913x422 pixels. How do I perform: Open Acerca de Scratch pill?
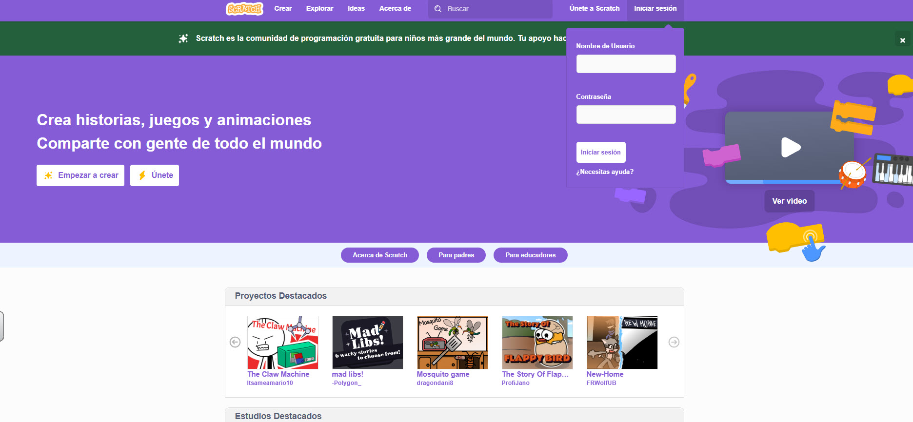tap(380, 255)
